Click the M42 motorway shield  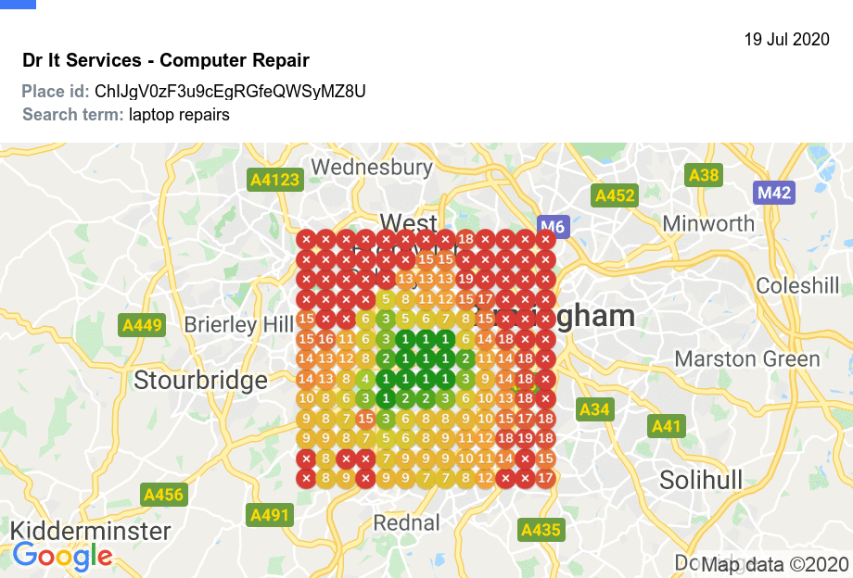(x=773, y=193)
